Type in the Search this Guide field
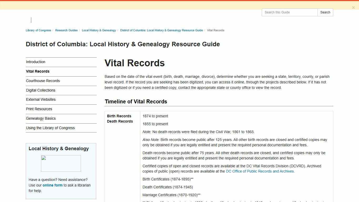The height and width of the screenshot is (202, 359). click(x=289, y=12)
